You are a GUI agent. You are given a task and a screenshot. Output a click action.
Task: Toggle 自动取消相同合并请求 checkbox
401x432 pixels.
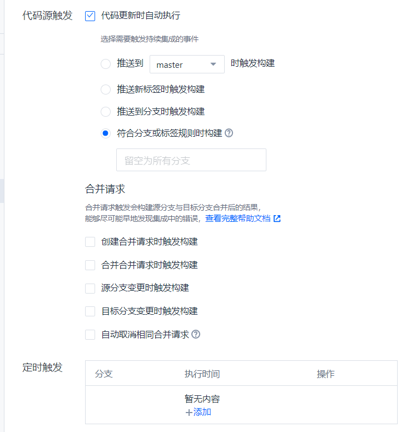pos(90,335)
